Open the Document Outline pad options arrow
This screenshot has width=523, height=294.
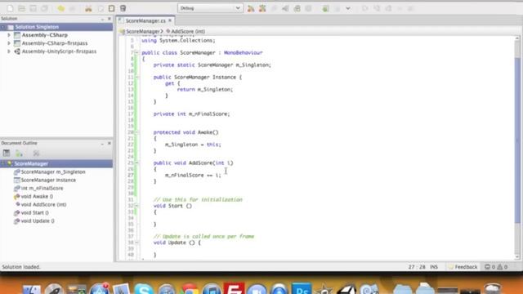102,144
